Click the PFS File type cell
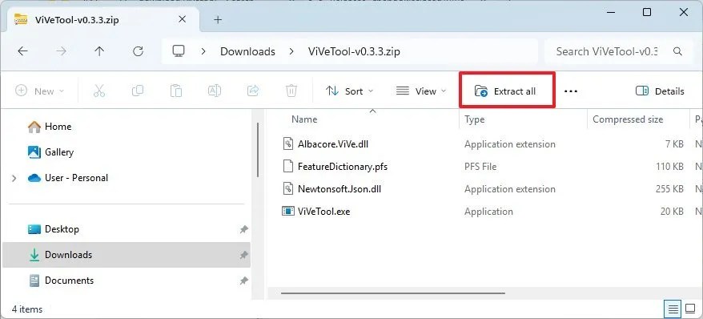The height and width of the screenshot is (319, 703). tap(480, 167)
